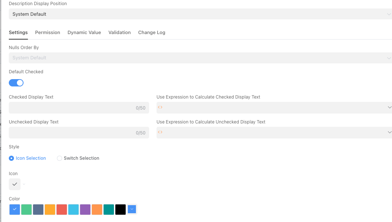Pick the green color swatch
The width and height of the screenshot is (392, 222).
point(26,210)
